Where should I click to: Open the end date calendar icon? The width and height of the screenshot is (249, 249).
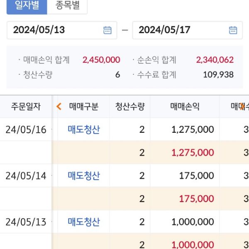[233, 30]
